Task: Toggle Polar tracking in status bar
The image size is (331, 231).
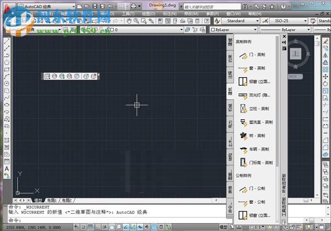Action: (x=104, y=227)
